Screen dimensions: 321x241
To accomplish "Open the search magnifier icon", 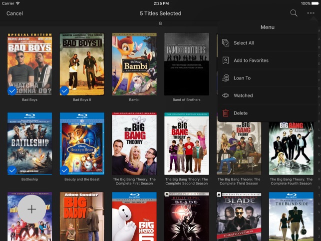I will pyautogui.click(x=294, y=13).
